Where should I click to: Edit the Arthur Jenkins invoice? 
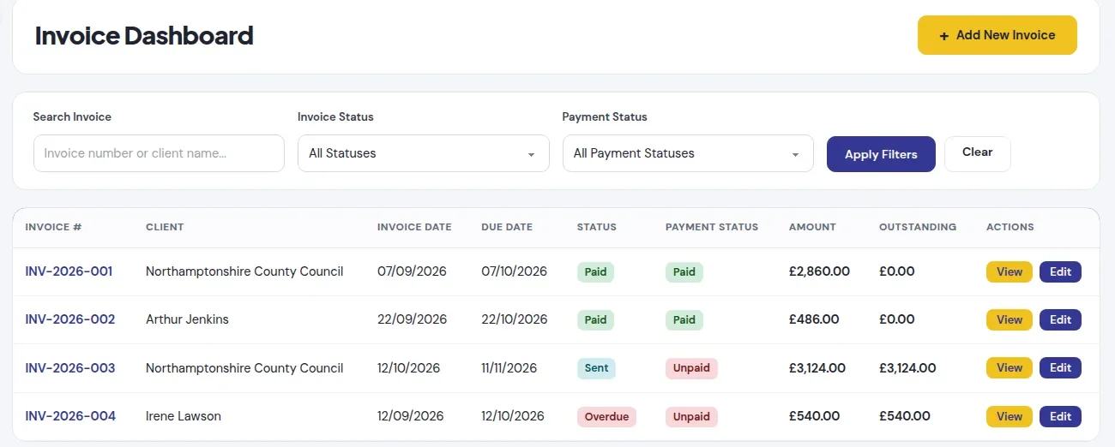(1060, 319)
